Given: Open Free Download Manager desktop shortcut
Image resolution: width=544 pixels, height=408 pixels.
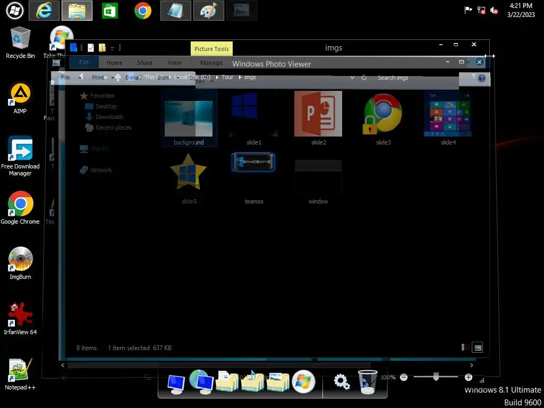Looking at the screenshot, I should click(20, 156).
